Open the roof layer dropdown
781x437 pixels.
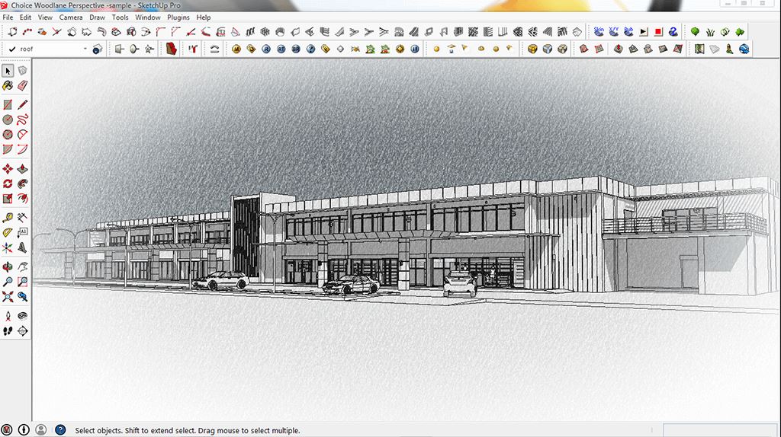tap(85, 49)
